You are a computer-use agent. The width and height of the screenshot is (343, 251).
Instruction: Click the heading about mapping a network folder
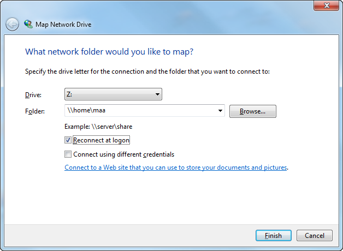[109, 52]
